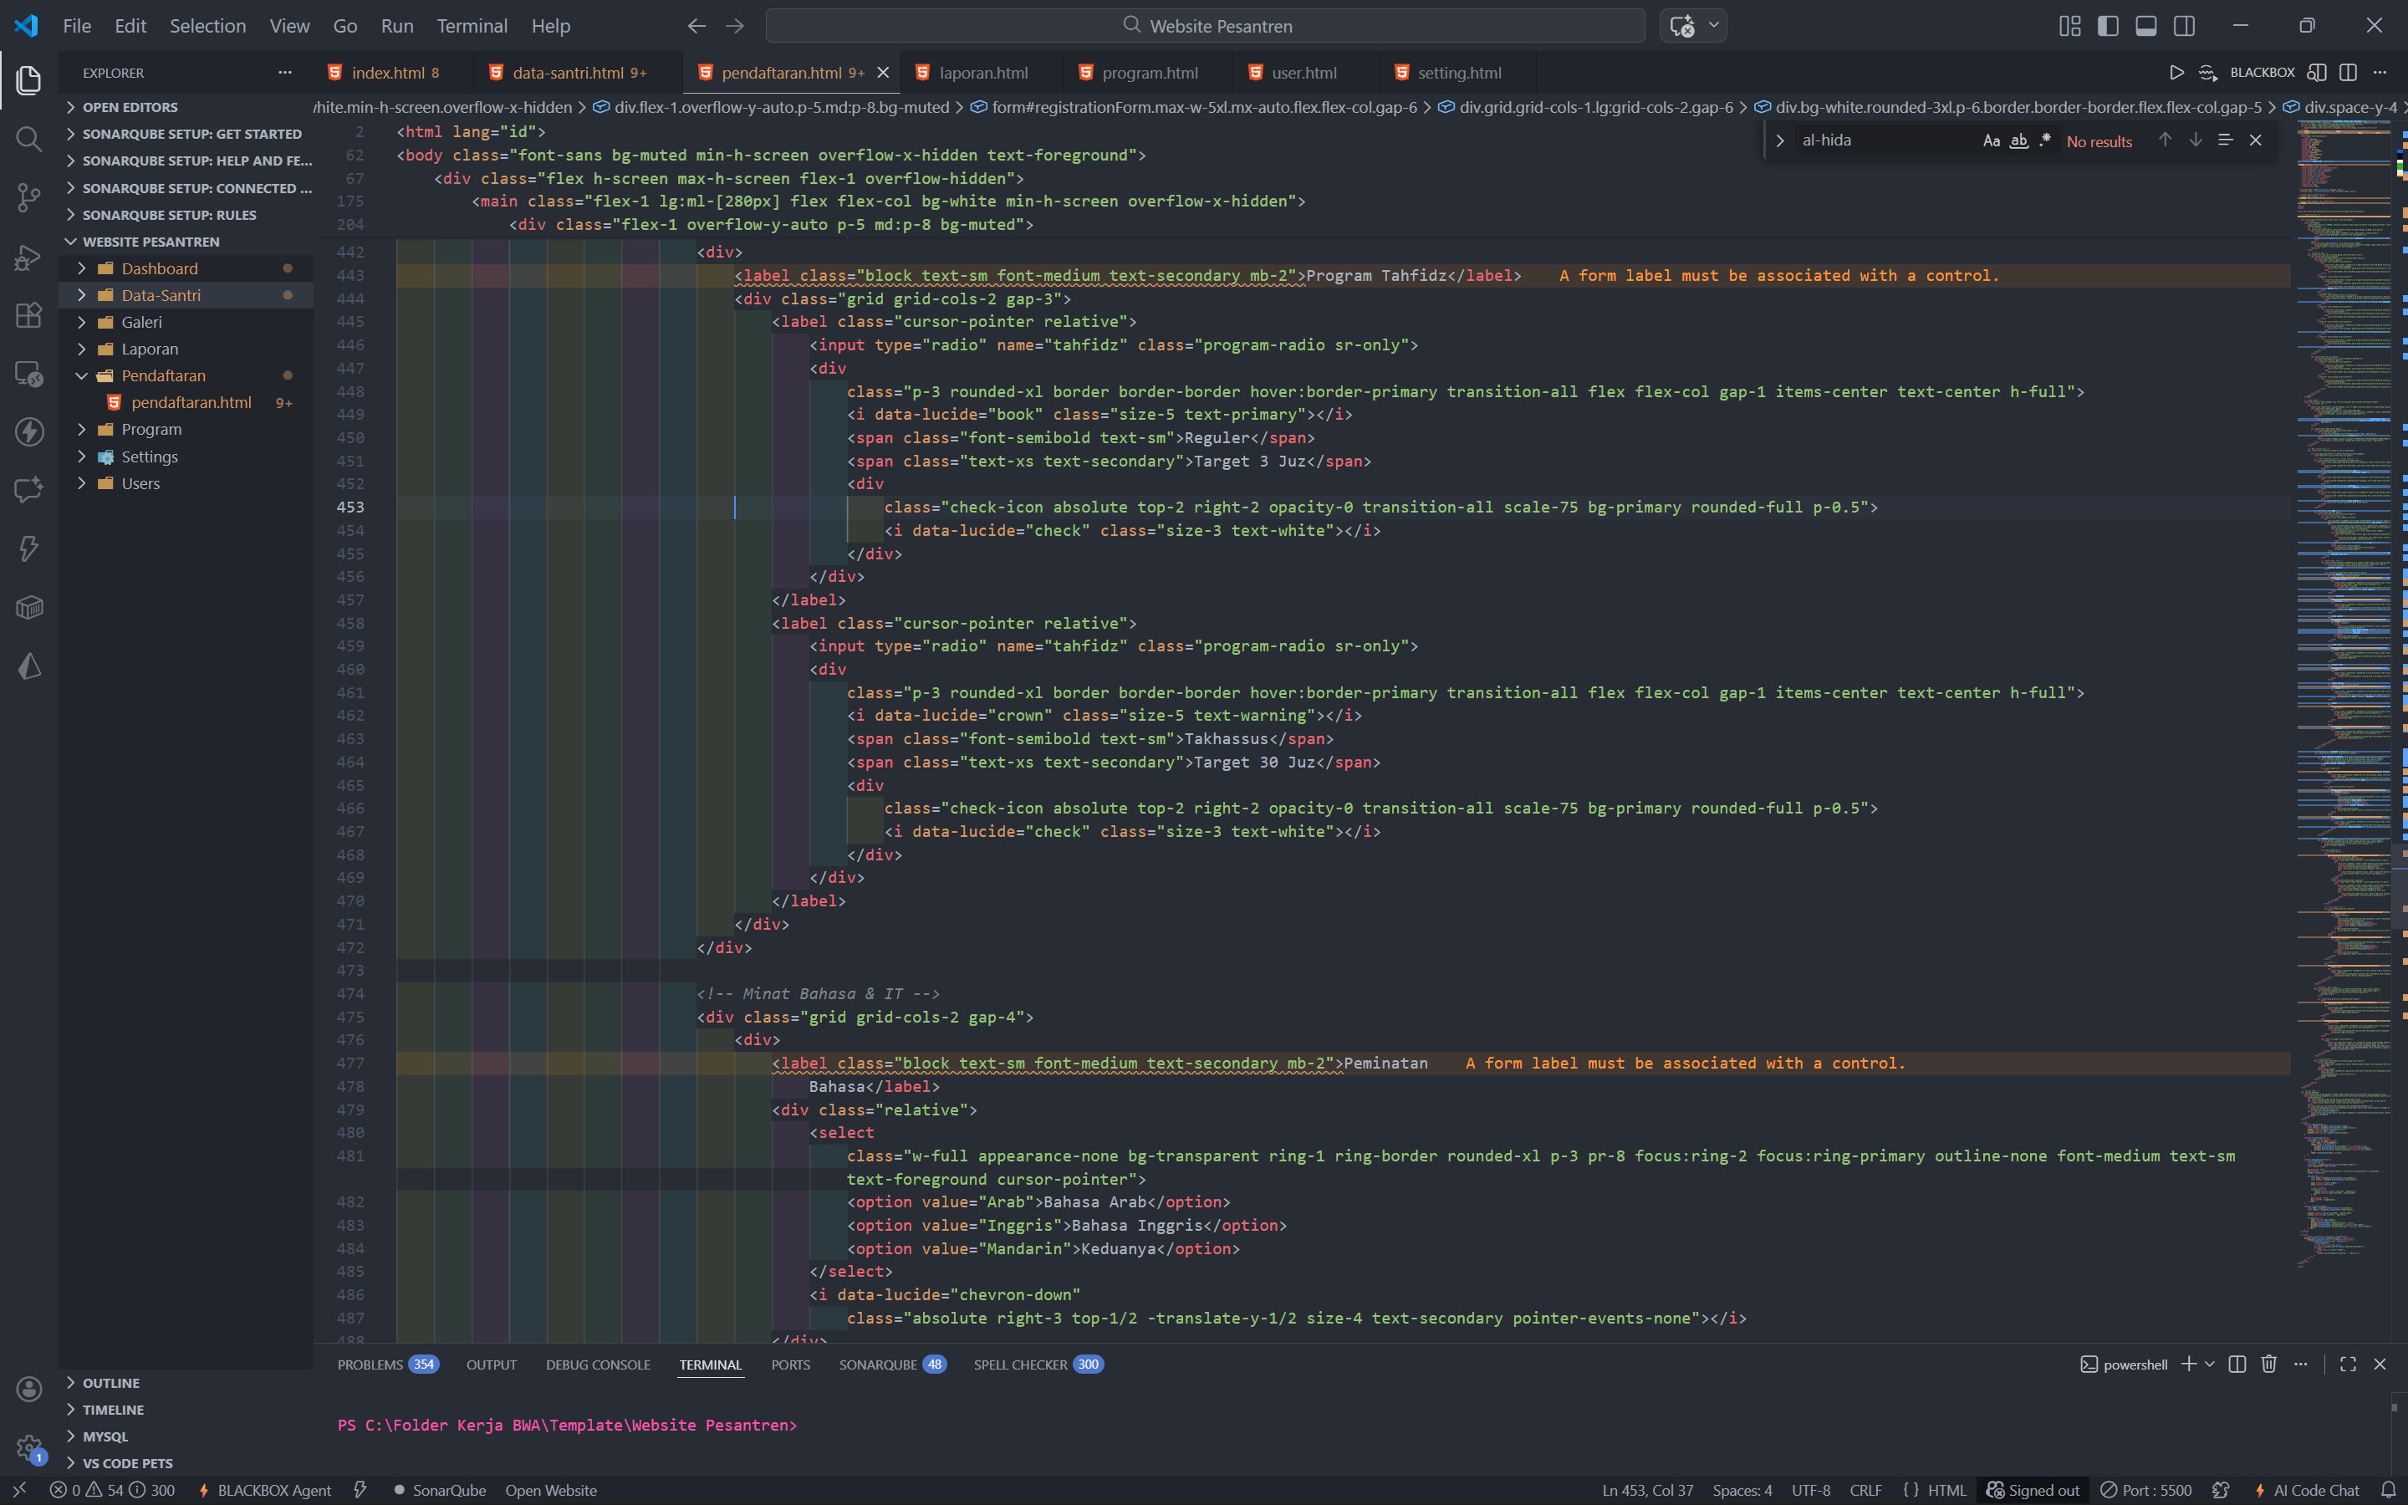Open notifications bell in status bar
Image resolution: width=2408 pixels, height=1505 pixels.
pos(2388,1490)
